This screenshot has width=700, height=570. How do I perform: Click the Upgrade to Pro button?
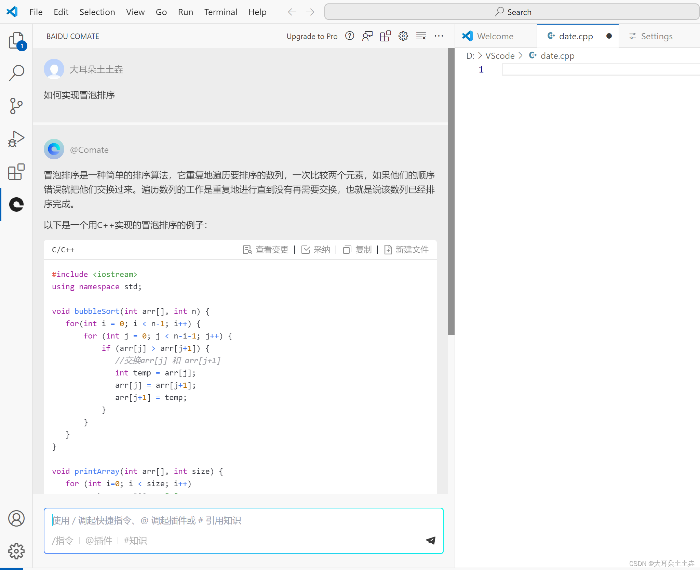[312, 36]
